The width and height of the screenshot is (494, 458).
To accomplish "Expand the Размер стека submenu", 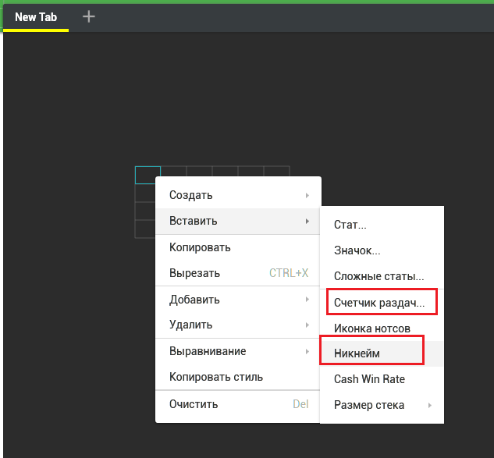I will pos(382,405).
